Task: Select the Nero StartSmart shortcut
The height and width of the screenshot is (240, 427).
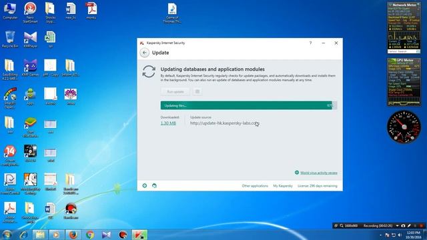Action: coord(30,12)
